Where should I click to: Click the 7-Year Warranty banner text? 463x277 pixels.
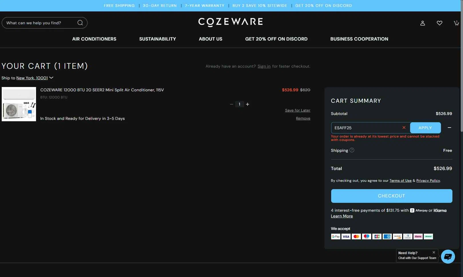[204, 6]
